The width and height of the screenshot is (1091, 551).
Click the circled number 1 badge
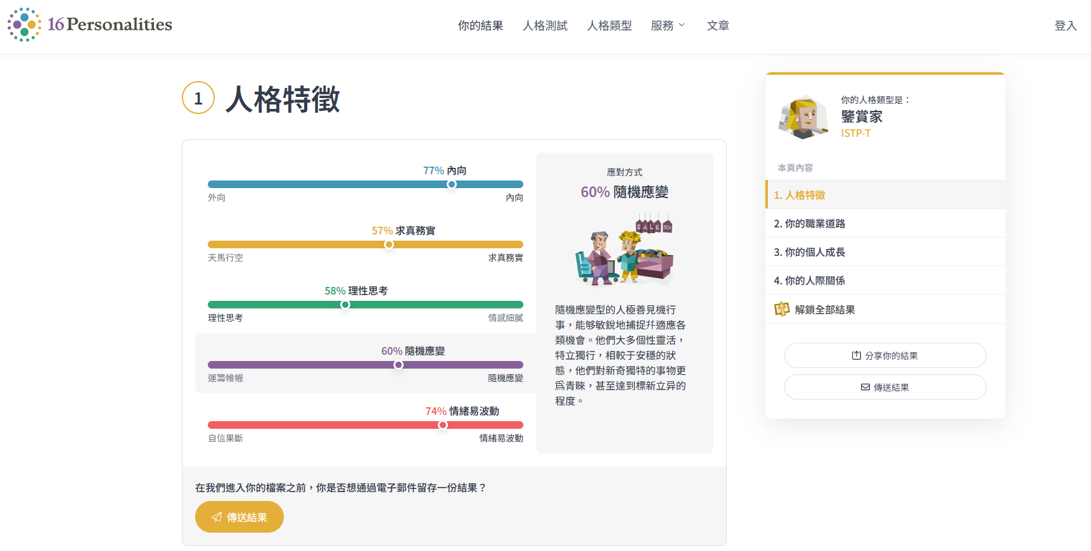click(198, 98)
